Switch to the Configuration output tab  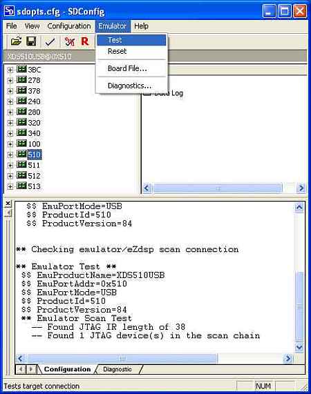click(x=67, y=369)
